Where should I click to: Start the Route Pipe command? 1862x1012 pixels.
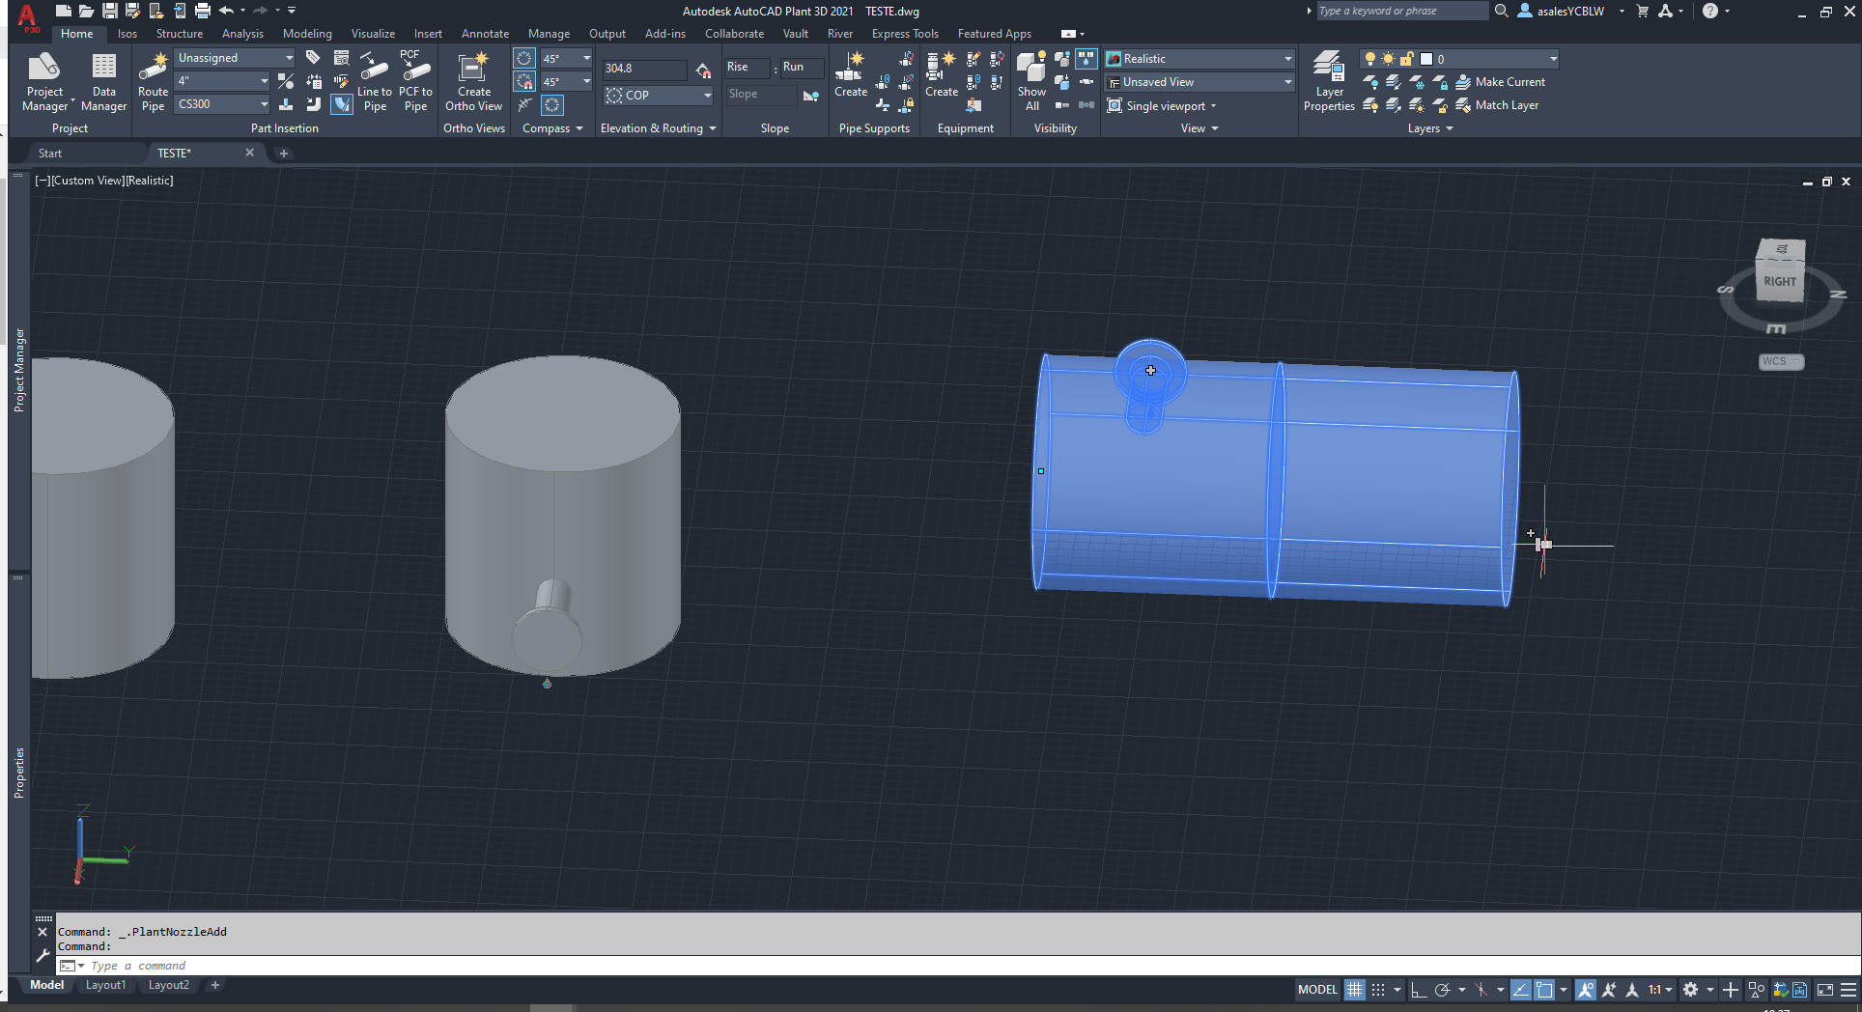(x=153, y=81)
